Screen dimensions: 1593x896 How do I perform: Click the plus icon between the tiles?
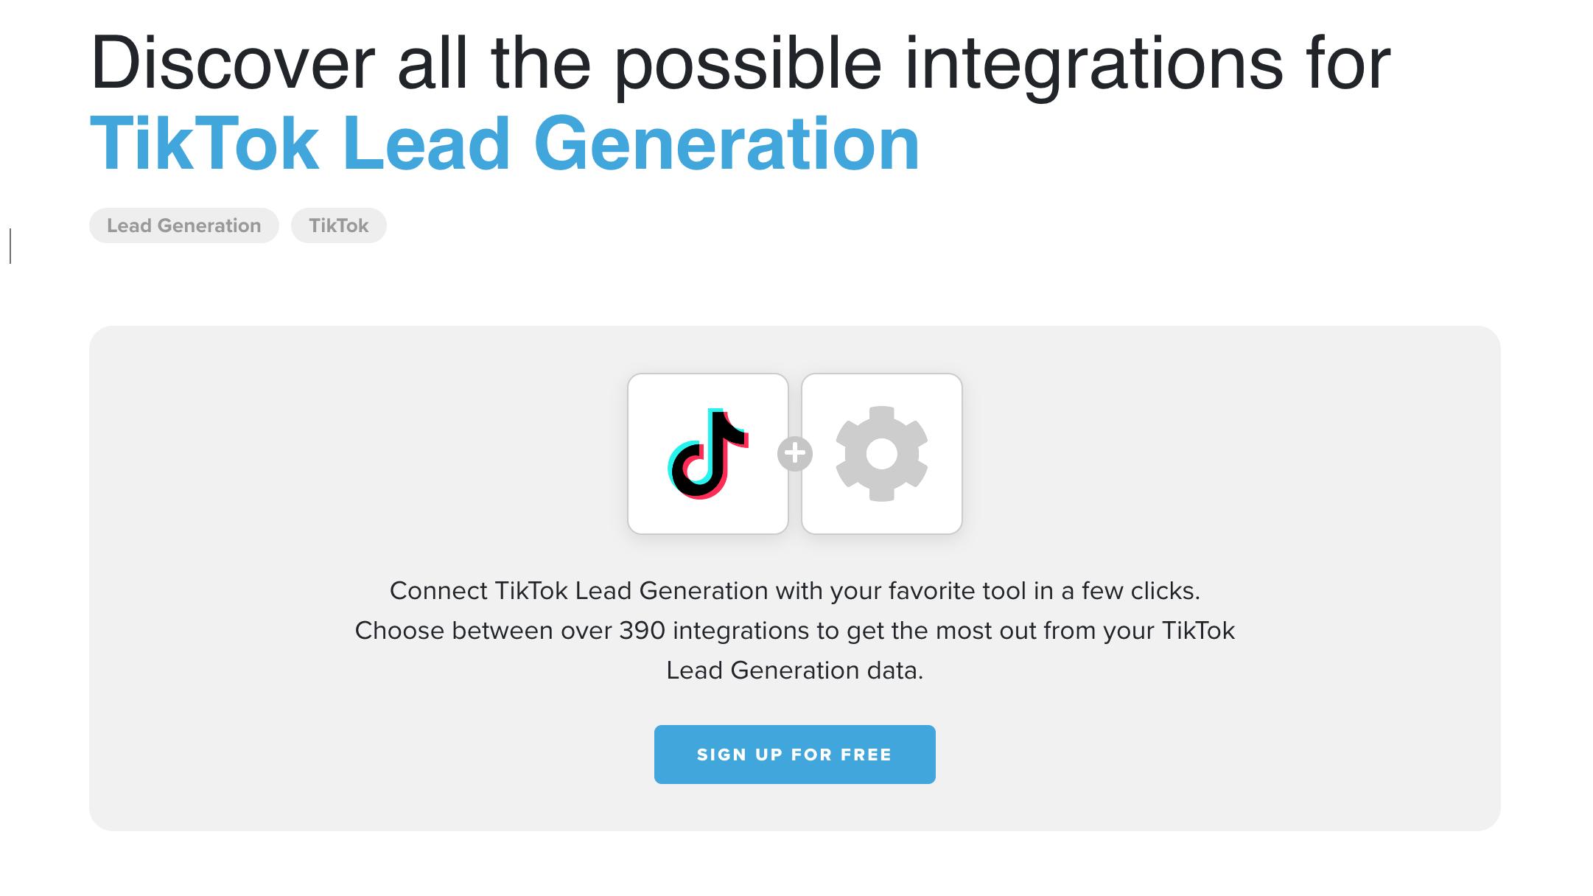click(794, 454)
